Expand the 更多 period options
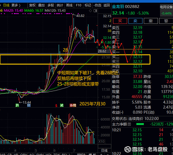The image size is (173, 155). click(16, 5)
